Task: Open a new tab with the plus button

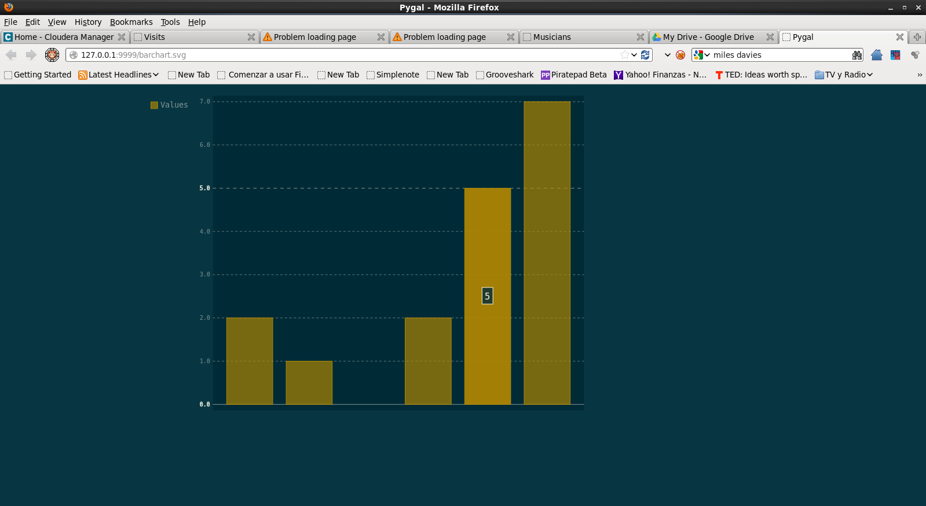Action: 917,37
